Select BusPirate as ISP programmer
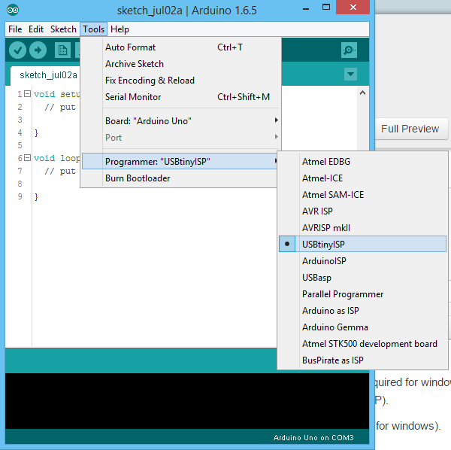Screen dimensions: 451x450 363,360
